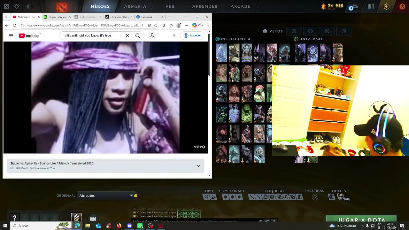Open the Dota 2 settings gear

click(17, 6)
